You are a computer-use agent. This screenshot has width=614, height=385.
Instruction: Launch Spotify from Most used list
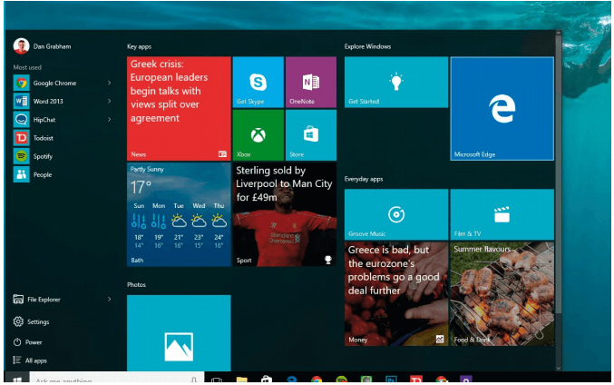point(63,156)
